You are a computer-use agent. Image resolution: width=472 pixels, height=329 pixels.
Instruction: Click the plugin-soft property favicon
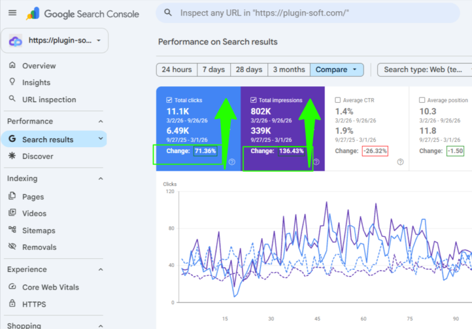(x=15, y=41)
